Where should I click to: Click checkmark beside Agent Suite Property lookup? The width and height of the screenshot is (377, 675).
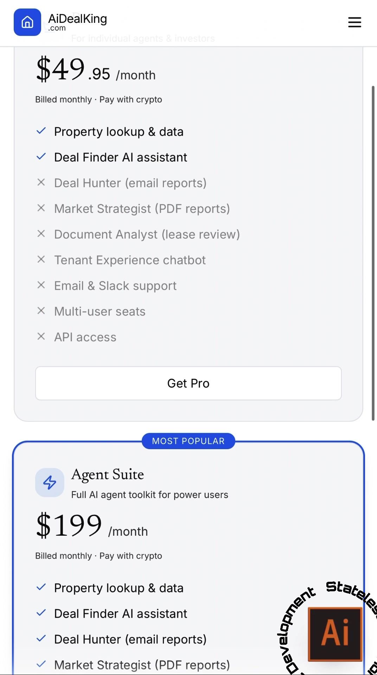(x=41, y=587)
